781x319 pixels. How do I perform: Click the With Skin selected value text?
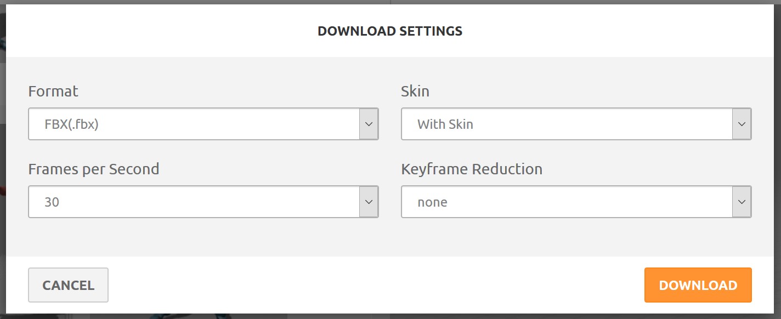[x=445, y=124]
